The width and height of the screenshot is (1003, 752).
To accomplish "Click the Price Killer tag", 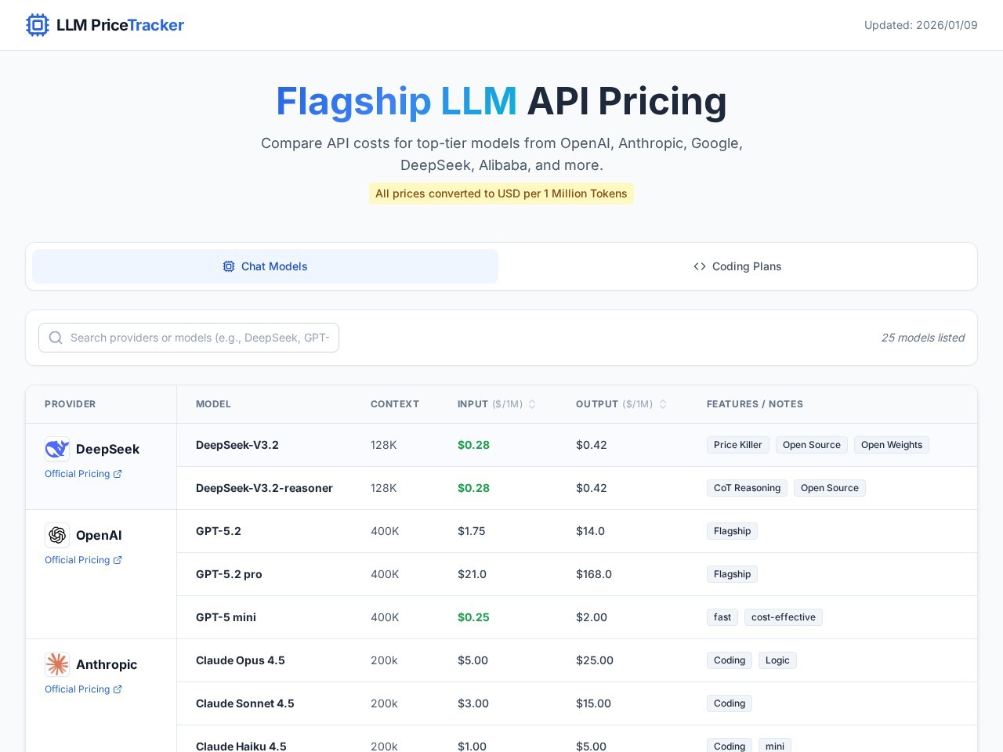I will 738,445.
